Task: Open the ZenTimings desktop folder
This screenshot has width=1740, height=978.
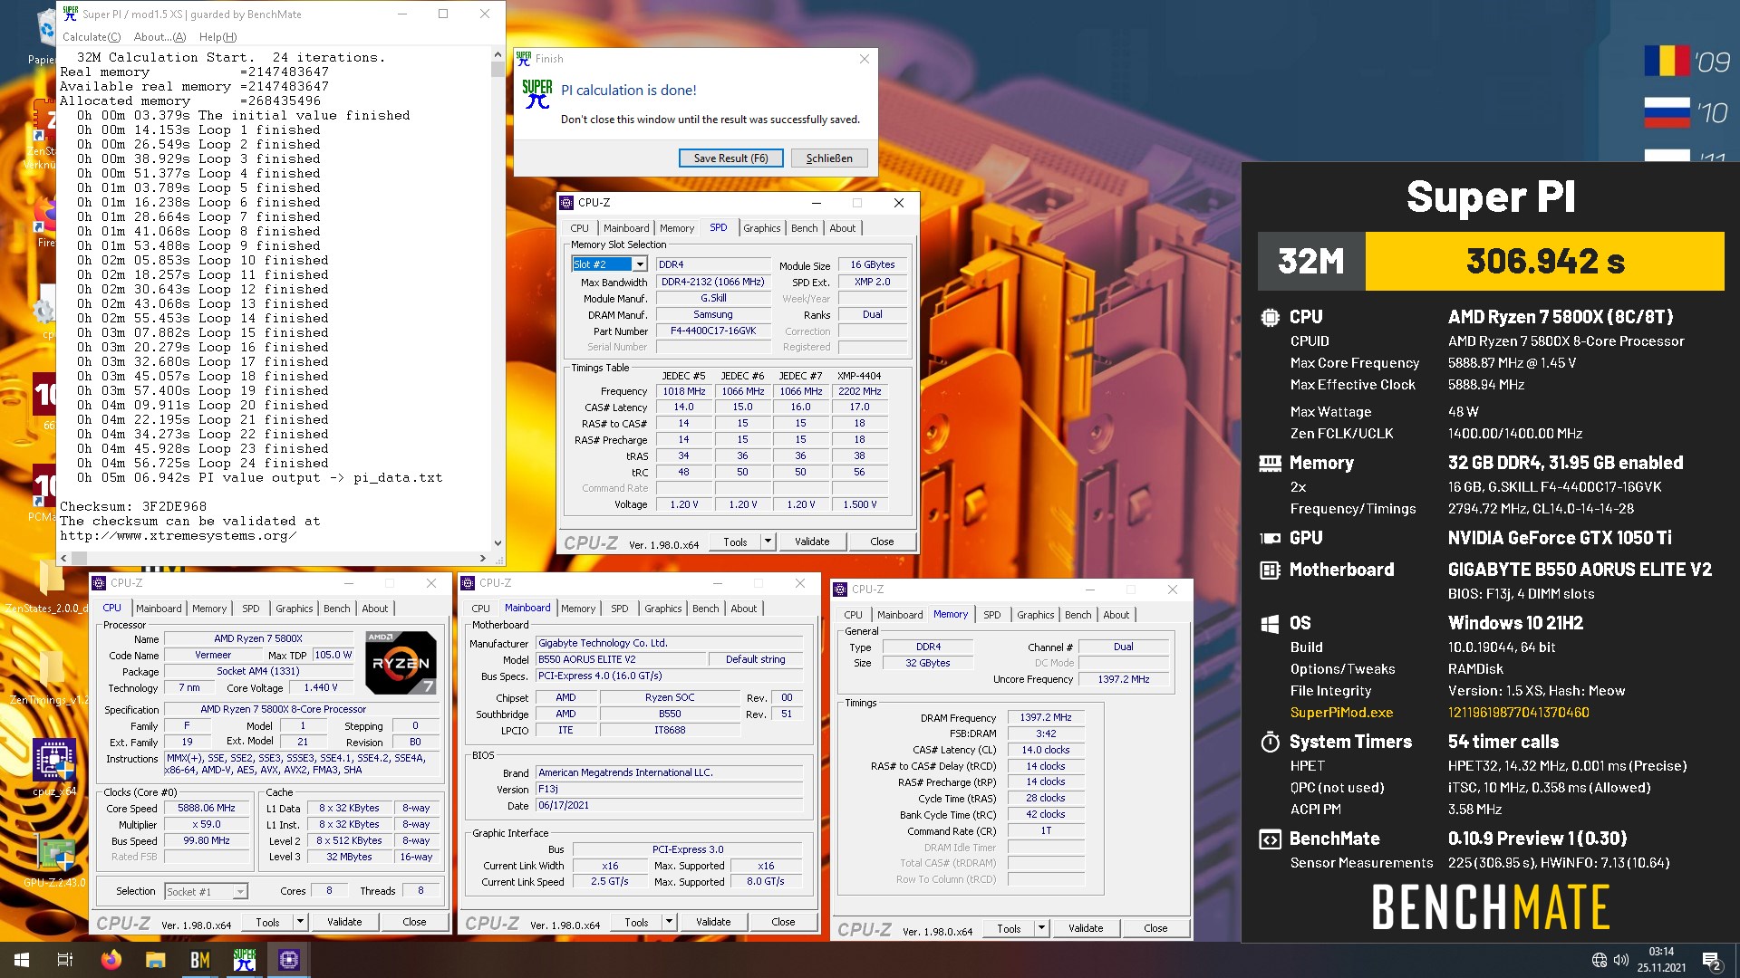Action: 49,677
